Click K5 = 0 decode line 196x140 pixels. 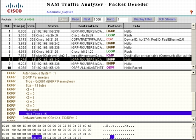click(x=30, y=106)
